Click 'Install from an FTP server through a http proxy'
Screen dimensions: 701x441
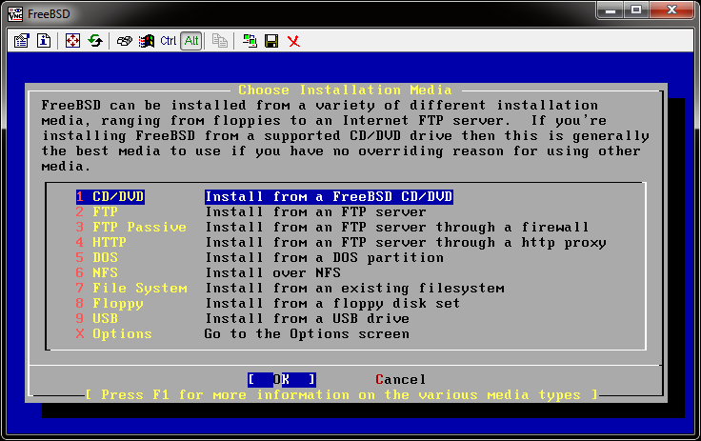tap(406, 243)
